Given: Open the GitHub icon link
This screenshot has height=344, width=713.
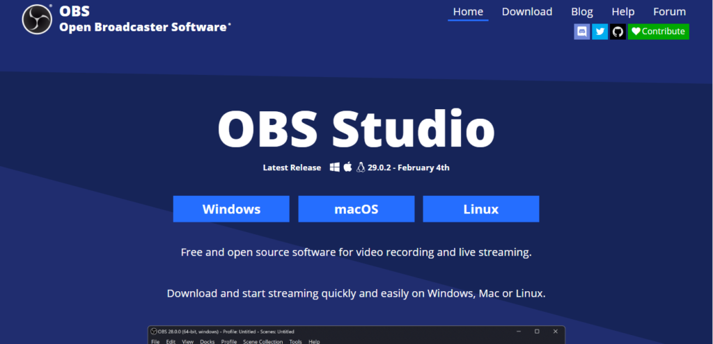Looking at the screenshot, I should click(618, 31).
